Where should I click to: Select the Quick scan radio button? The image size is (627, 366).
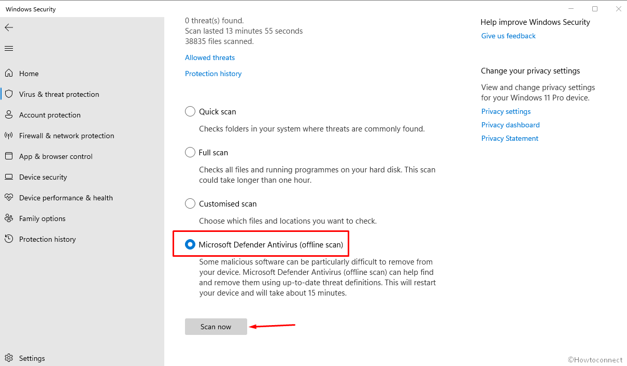[x=190, y=111]
